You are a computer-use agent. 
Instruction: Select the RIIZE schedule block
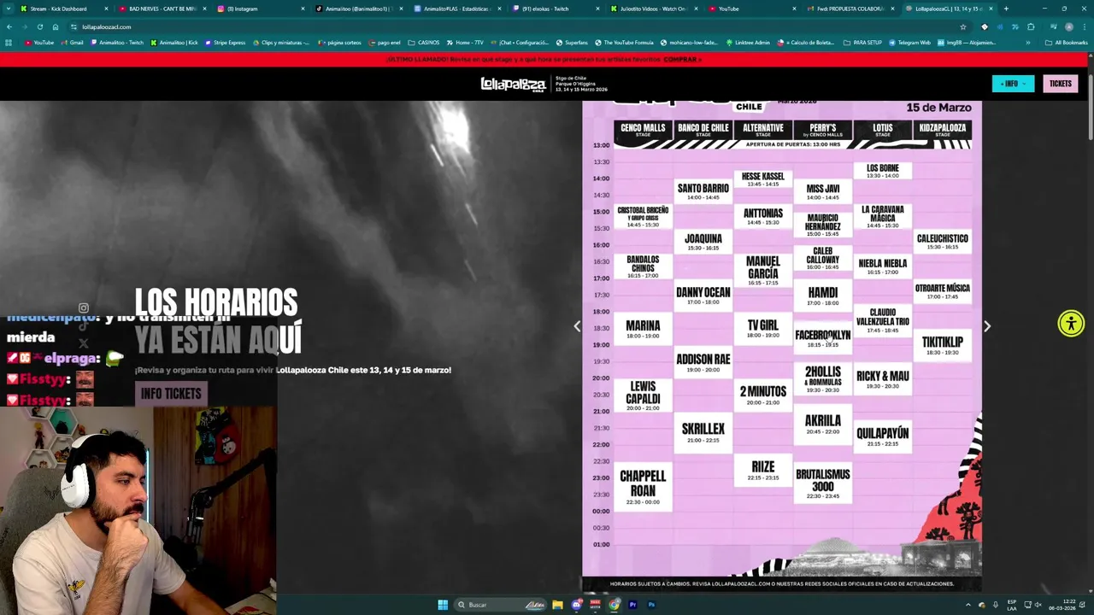coord(762,471)
